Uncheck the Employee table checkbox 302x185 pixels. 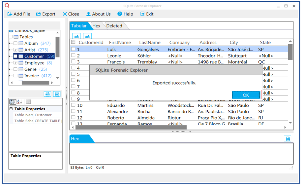15,63
